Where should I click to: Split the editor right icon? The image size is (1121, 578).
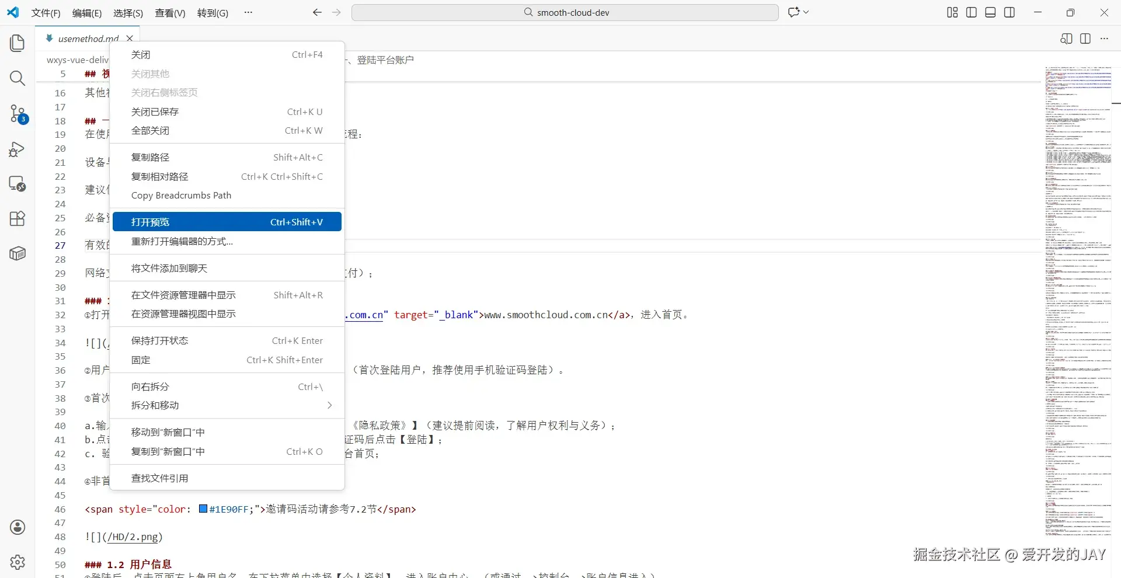[x=1085, y=39]
